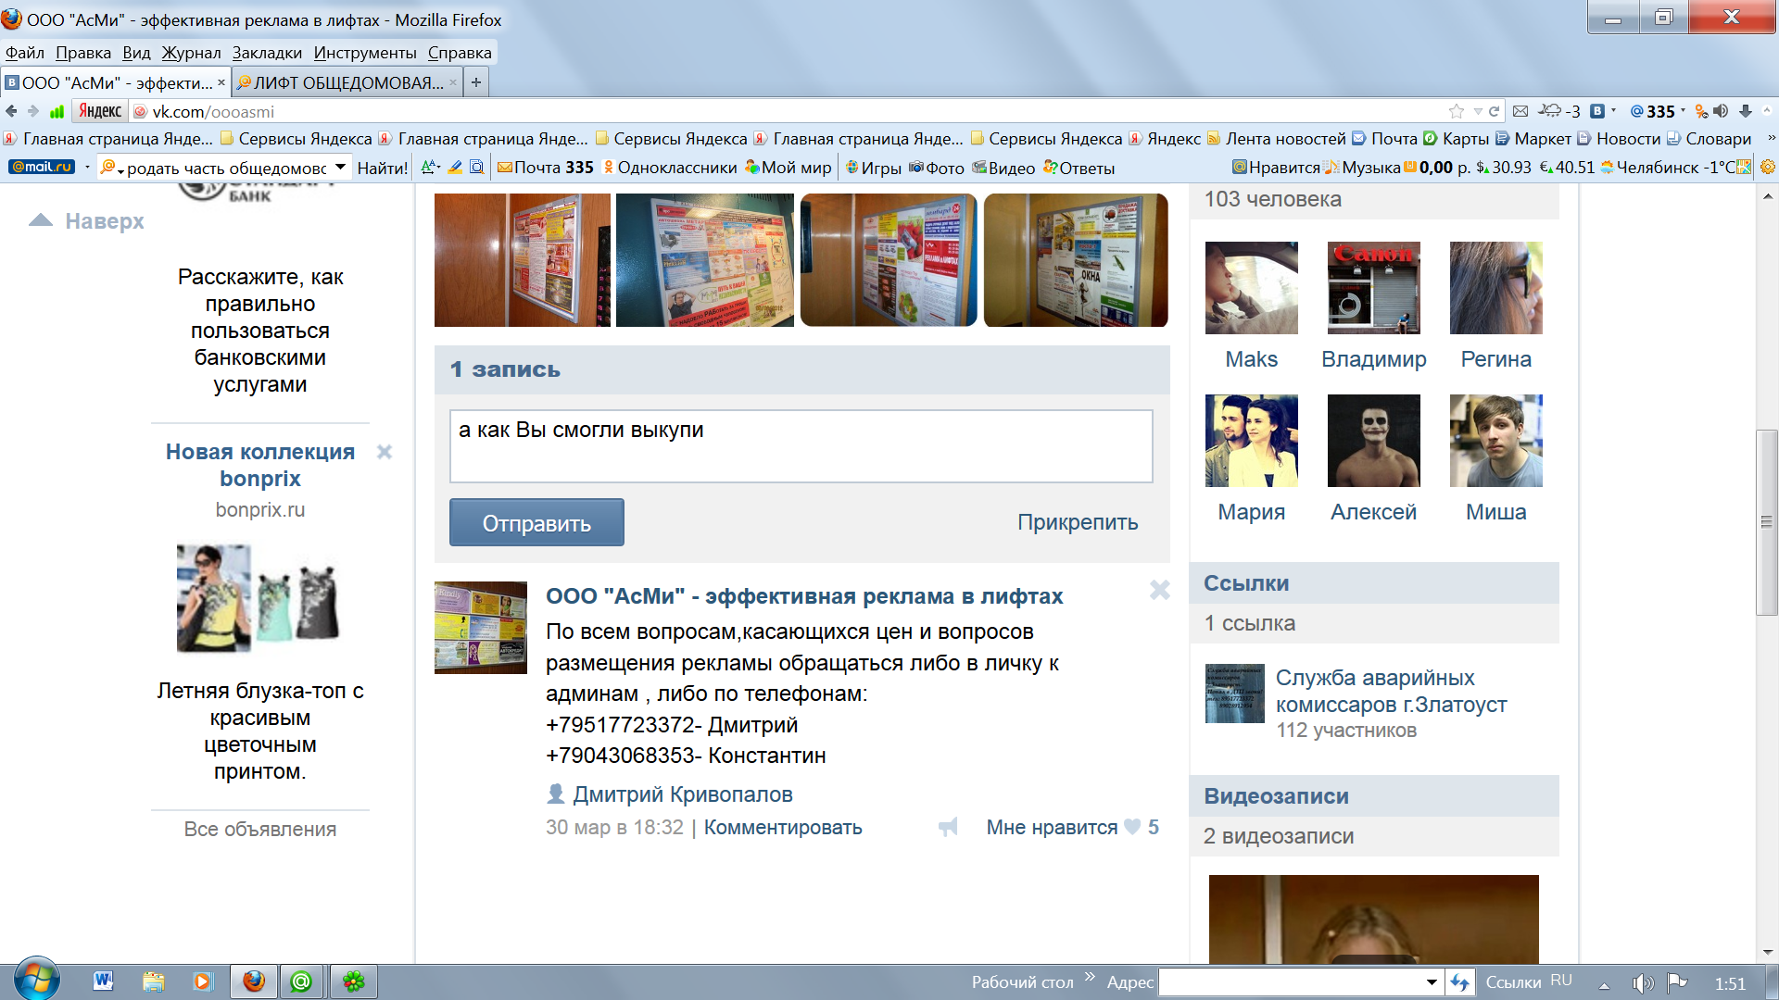Open Фото from the mail.ru toolbar
Screen dimensions: 1779x1000
click(937, 168)
